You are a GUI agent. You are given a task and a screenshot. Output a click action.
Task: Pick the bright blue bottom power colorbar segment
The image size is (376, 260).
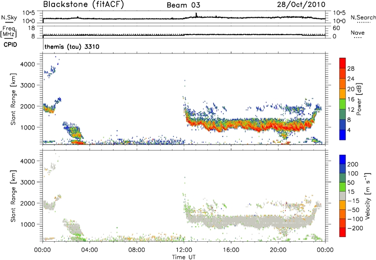tap(343, 135)
